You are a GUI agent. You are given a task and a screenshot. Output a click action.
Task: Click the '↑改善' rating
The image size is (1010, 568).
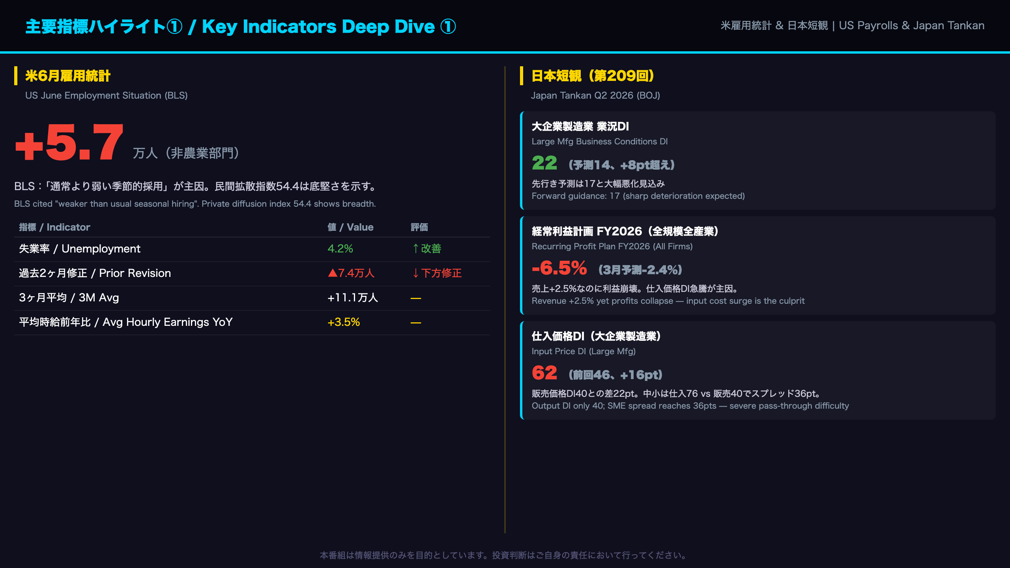[x=426, y=249]
